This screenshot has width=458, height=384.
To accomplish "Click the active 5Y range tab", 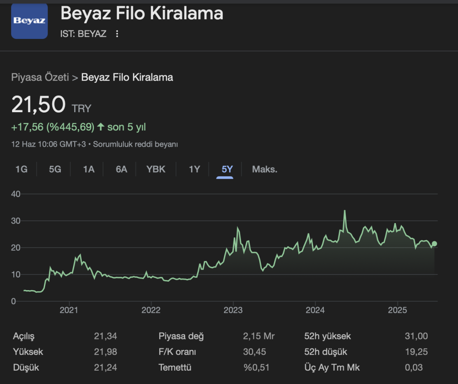I will pyautogui.click(x=227, y=169).
